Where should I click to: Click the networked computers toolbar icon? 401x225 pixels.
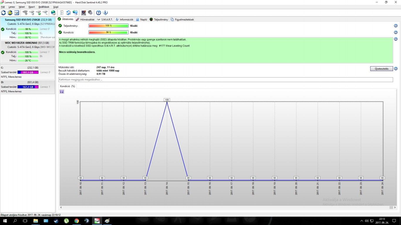(x=75, y=13)
